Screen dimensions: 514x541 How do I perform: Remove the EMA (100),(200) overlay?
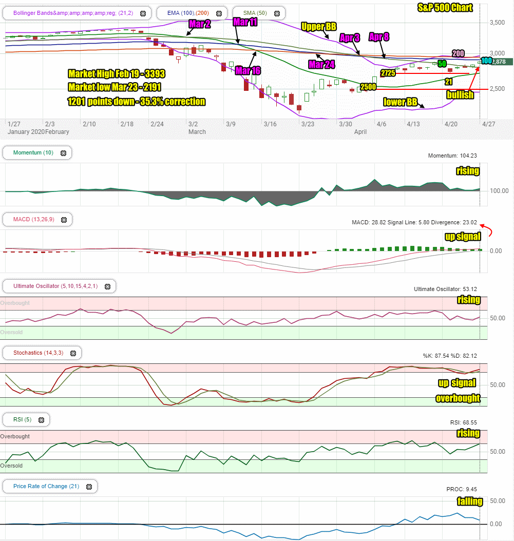pos(219,13)
